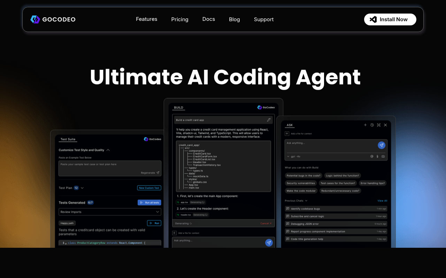The height and width of the screenshot is (278, 446).
Task: Click the Tests Generated '6/7' badge
Action: click(90, 203)
